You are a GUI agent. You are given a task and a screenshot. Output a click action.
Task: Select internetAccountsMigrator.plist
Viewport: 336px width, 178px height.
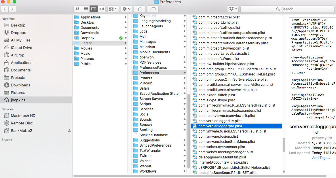[236, 162]
